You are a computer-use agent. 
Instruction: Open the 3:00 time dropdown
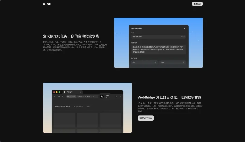point(173,62)
